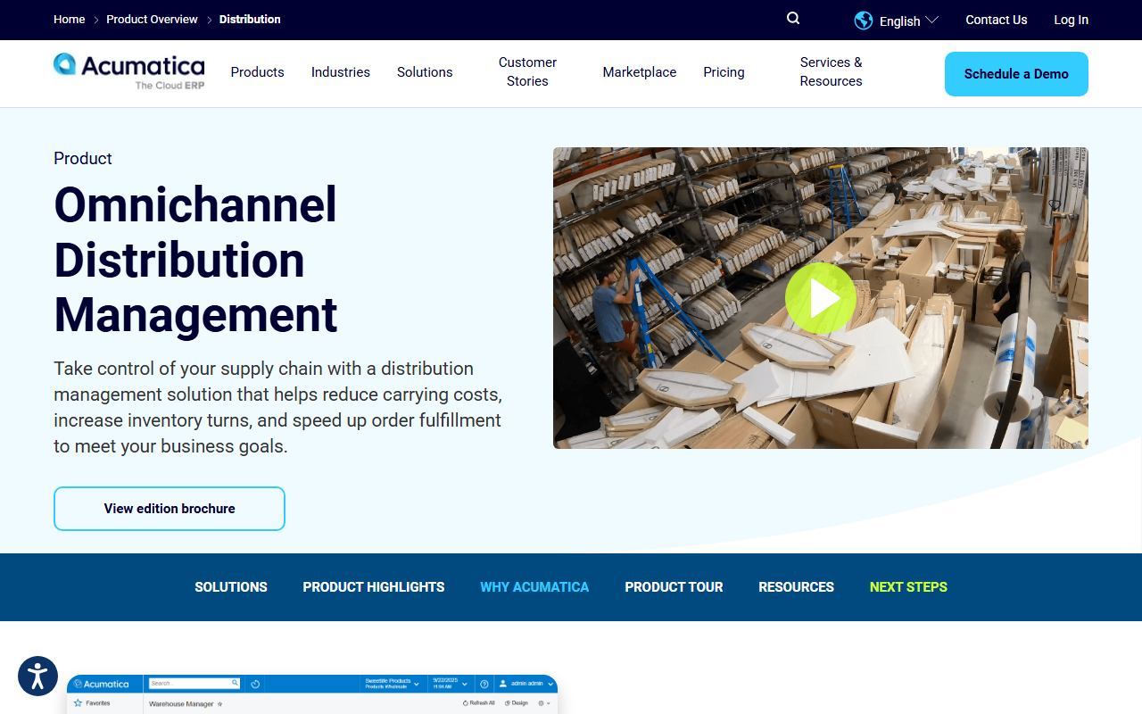Open the English language dropdown
Image resolution: width=1142 pixels, height=714 pixels.
pos(908,21)
